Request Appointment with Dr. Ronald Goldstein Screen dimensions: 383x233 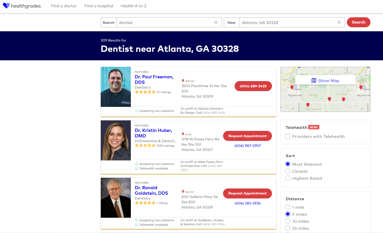click(x=247, y=193)
